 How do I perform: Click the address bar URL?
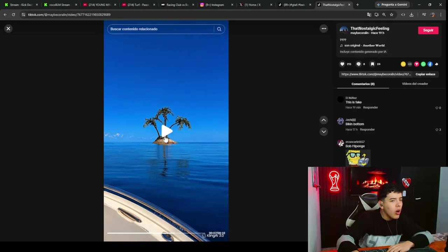coord(69,15)
